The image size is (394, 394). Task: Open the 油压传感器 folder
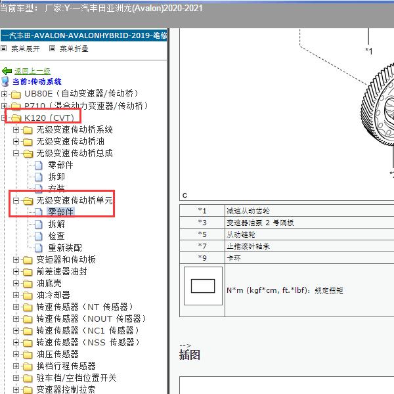point(57,354)
